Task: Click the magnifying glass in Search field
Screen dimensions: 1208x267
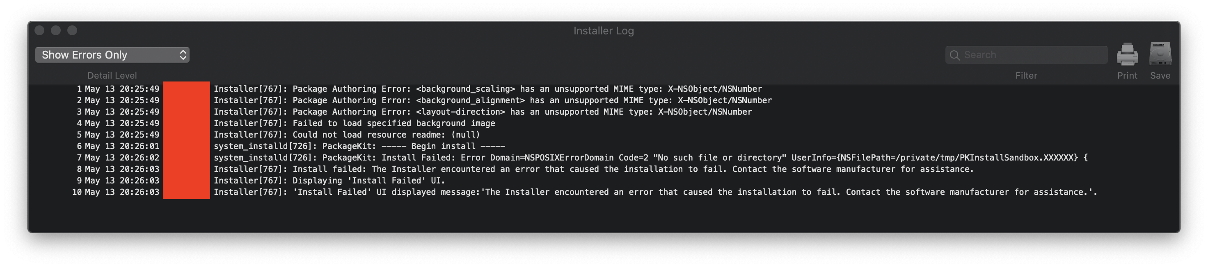Action: [954, 55]
